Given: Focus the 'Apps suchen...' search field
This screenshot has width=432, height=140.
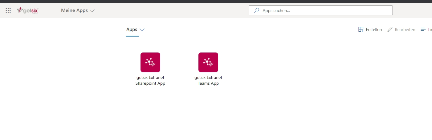Looking at the screenshot, I should tap(321, 10).
